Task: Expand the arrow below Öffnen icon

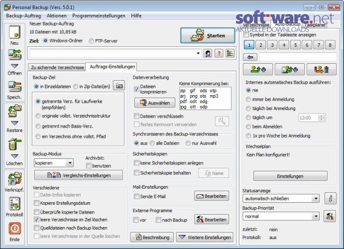Action: tap(14, 66)
